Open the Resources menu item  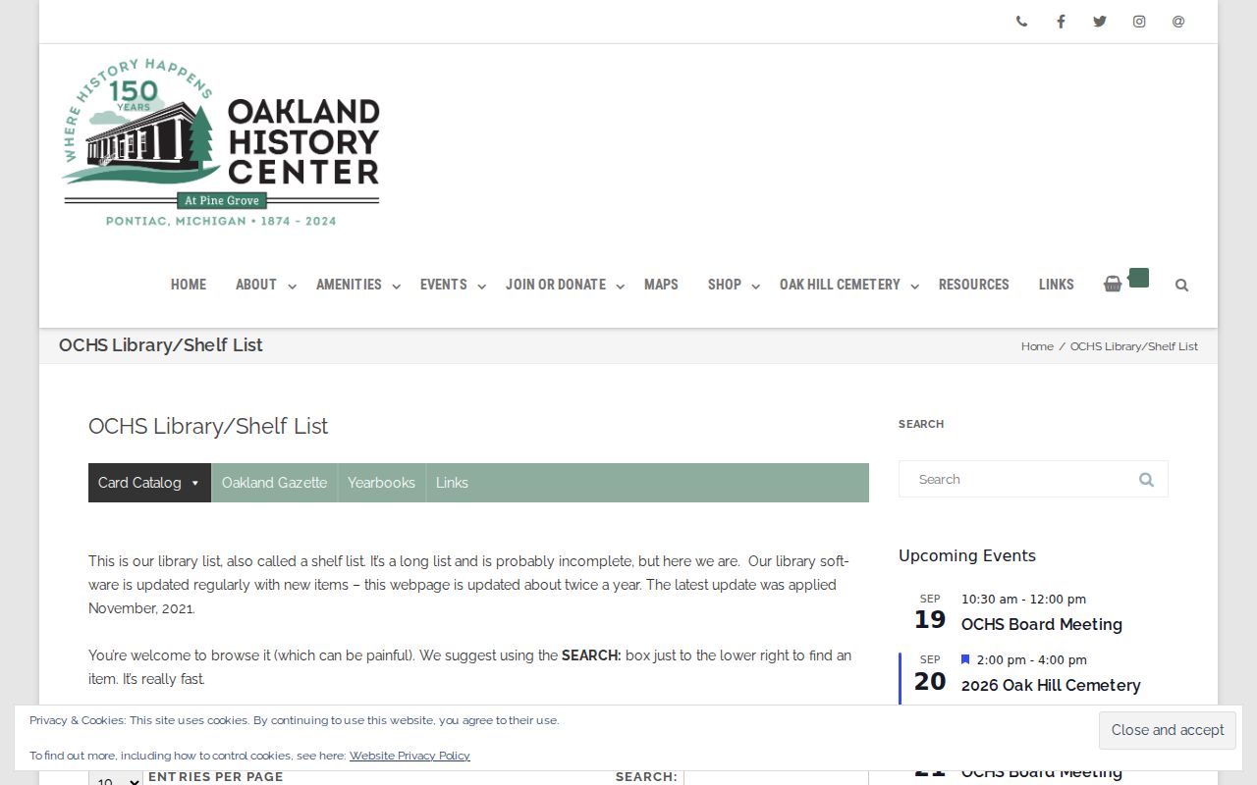(x=973, y=285)
